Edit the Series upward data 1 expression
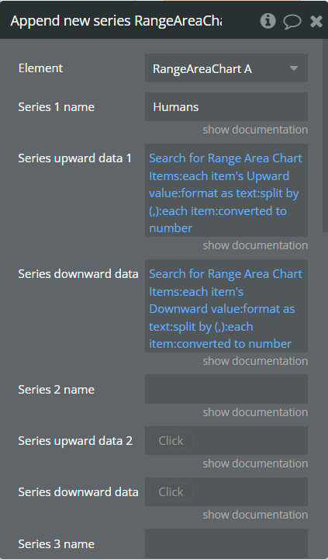 tap(226, 190)
